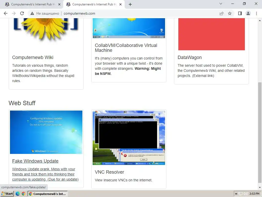This screenshot has height=197, width=262.
Task: Click the Windows Update prank description text
Action: point(45,174)
